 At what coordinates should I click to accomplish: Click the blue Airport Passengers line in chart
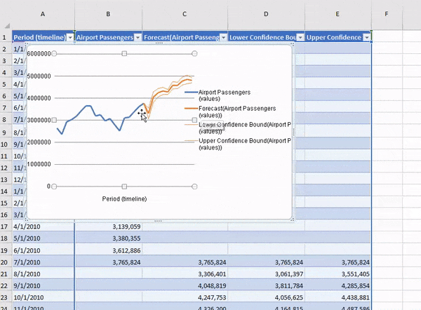88,106
